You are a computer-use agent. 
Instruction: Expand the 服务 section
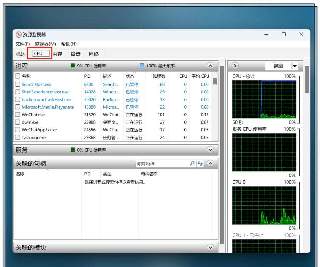coord(210,150)
